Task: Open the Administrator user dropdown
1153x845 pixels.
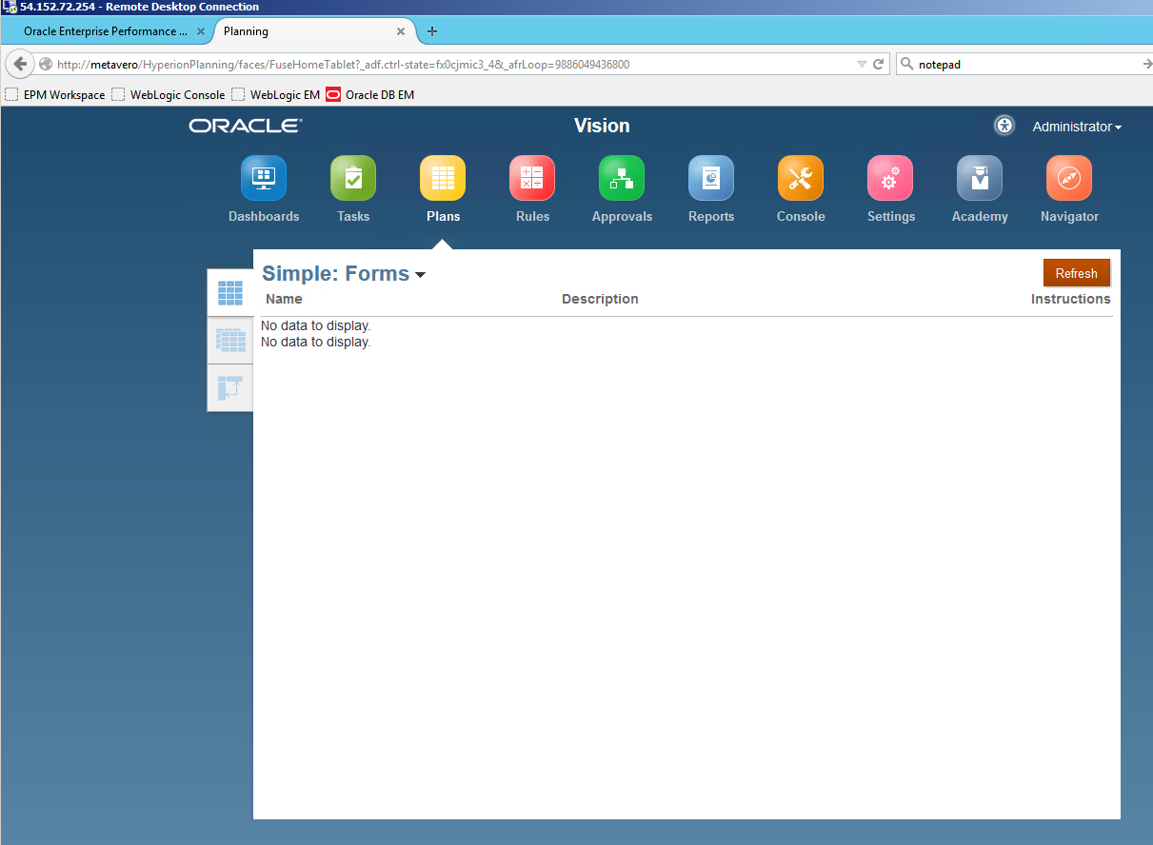Action: pyautogui.click(x=1077, y=127)
